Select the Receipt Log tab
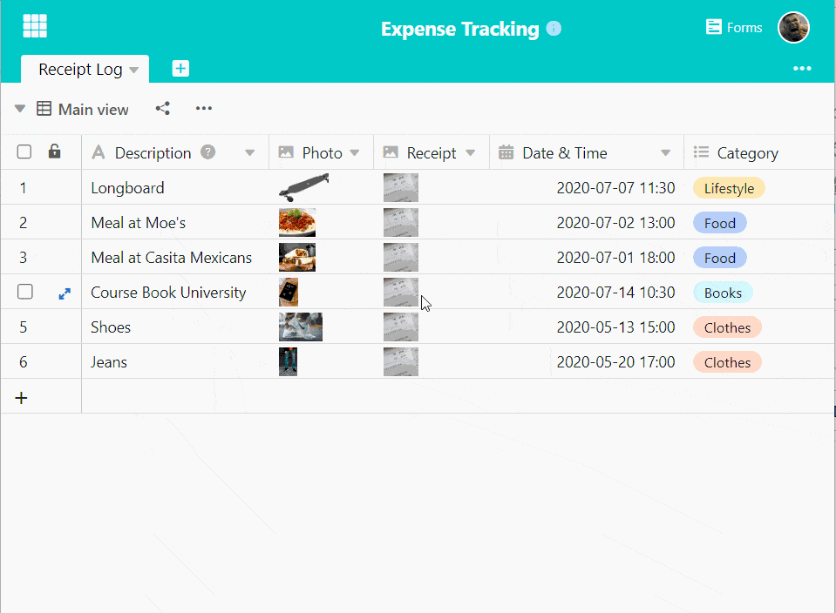 (x=80, y=70)
